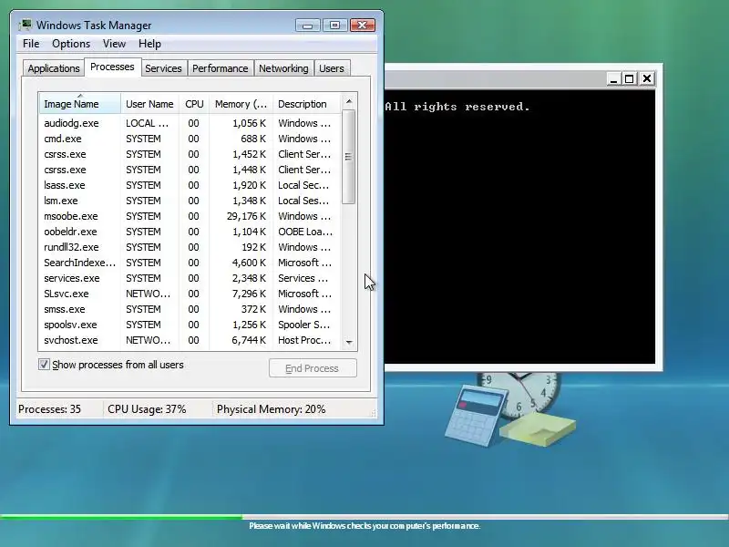
Task: Select the Processes tab
Action: tap(112, 67)
